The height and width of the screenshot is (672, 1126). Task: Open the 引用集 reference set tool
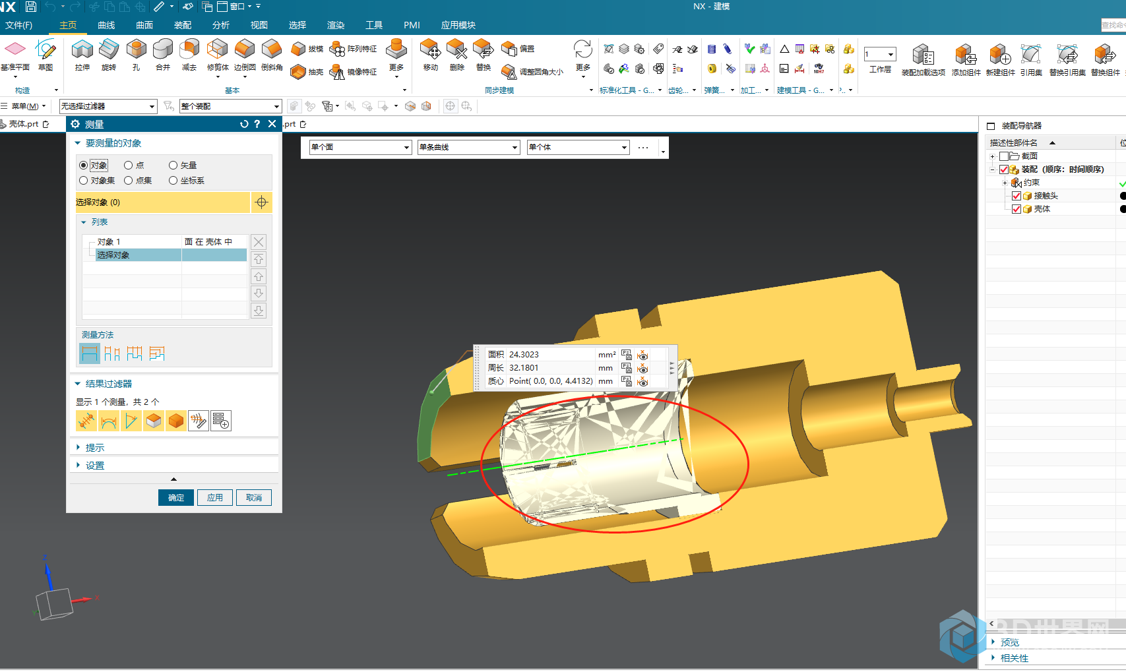point(1031,60)
